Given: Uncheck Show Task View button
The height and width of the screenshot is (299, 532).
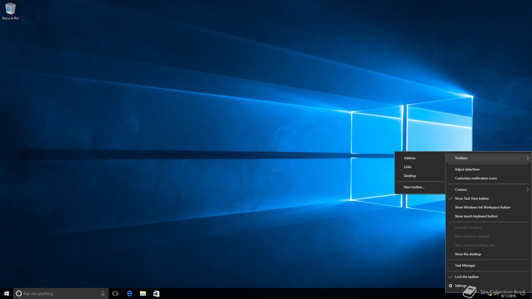Looking at the screenshot, I should point(489,199).
